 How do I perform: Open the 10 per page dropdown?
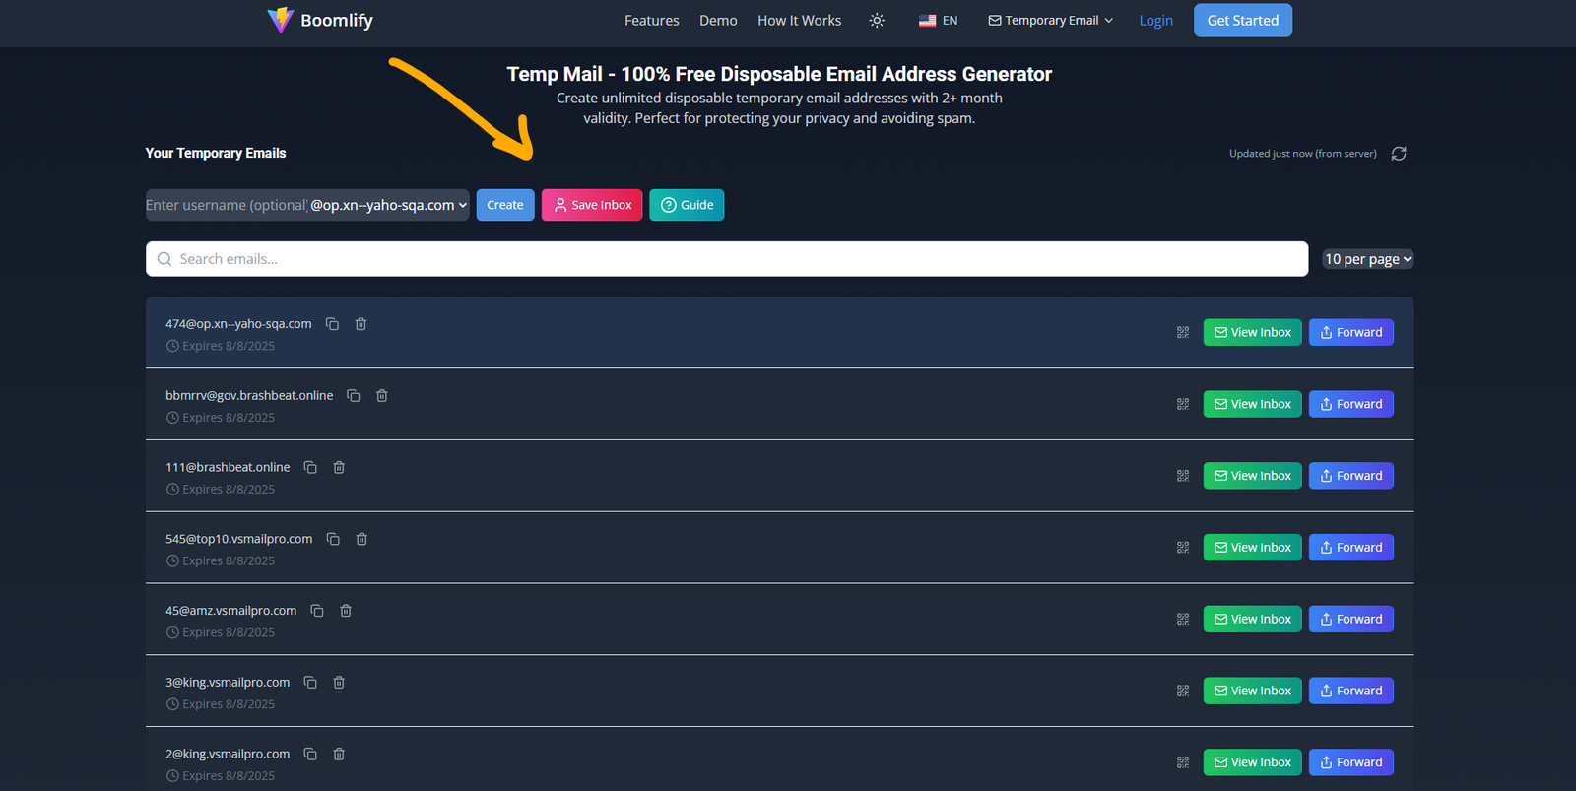1368,259
